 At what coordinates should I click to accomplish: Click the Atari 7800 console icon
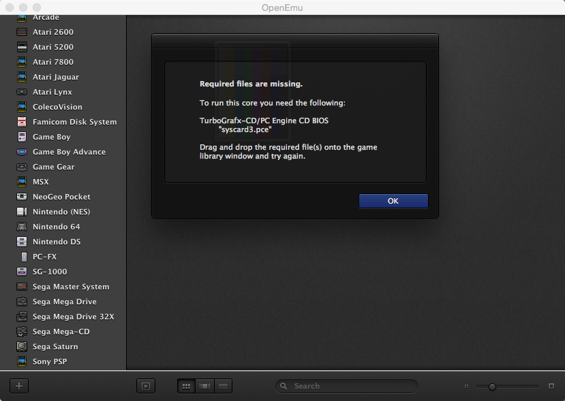22,62
